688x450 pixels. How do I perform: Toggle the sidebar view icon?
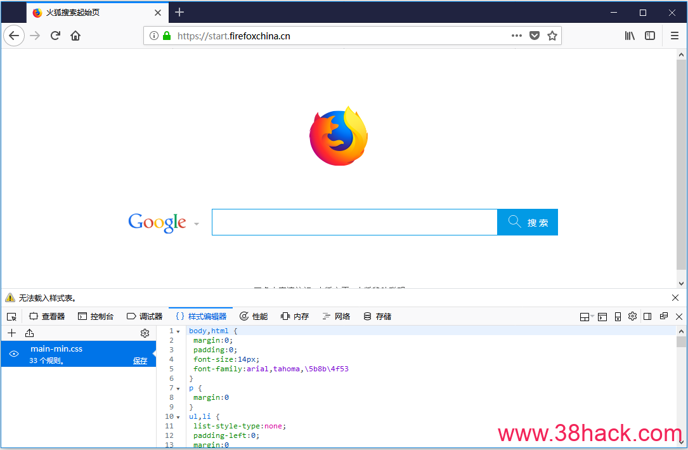point(650,36)
